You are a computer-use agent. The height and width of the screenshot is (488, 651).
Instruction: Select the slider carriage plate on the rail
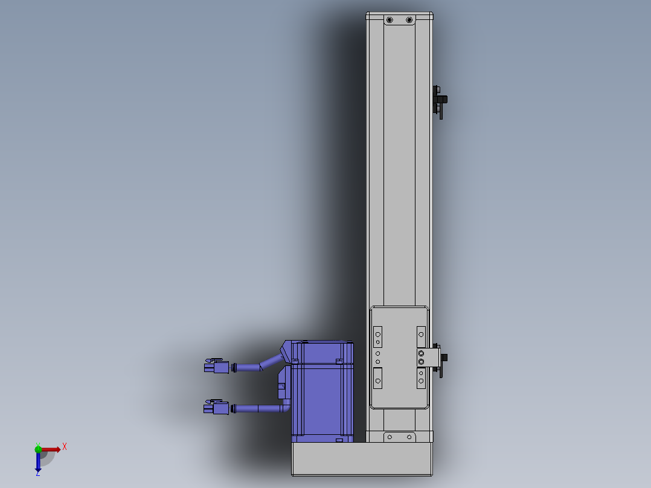[399, 358]
